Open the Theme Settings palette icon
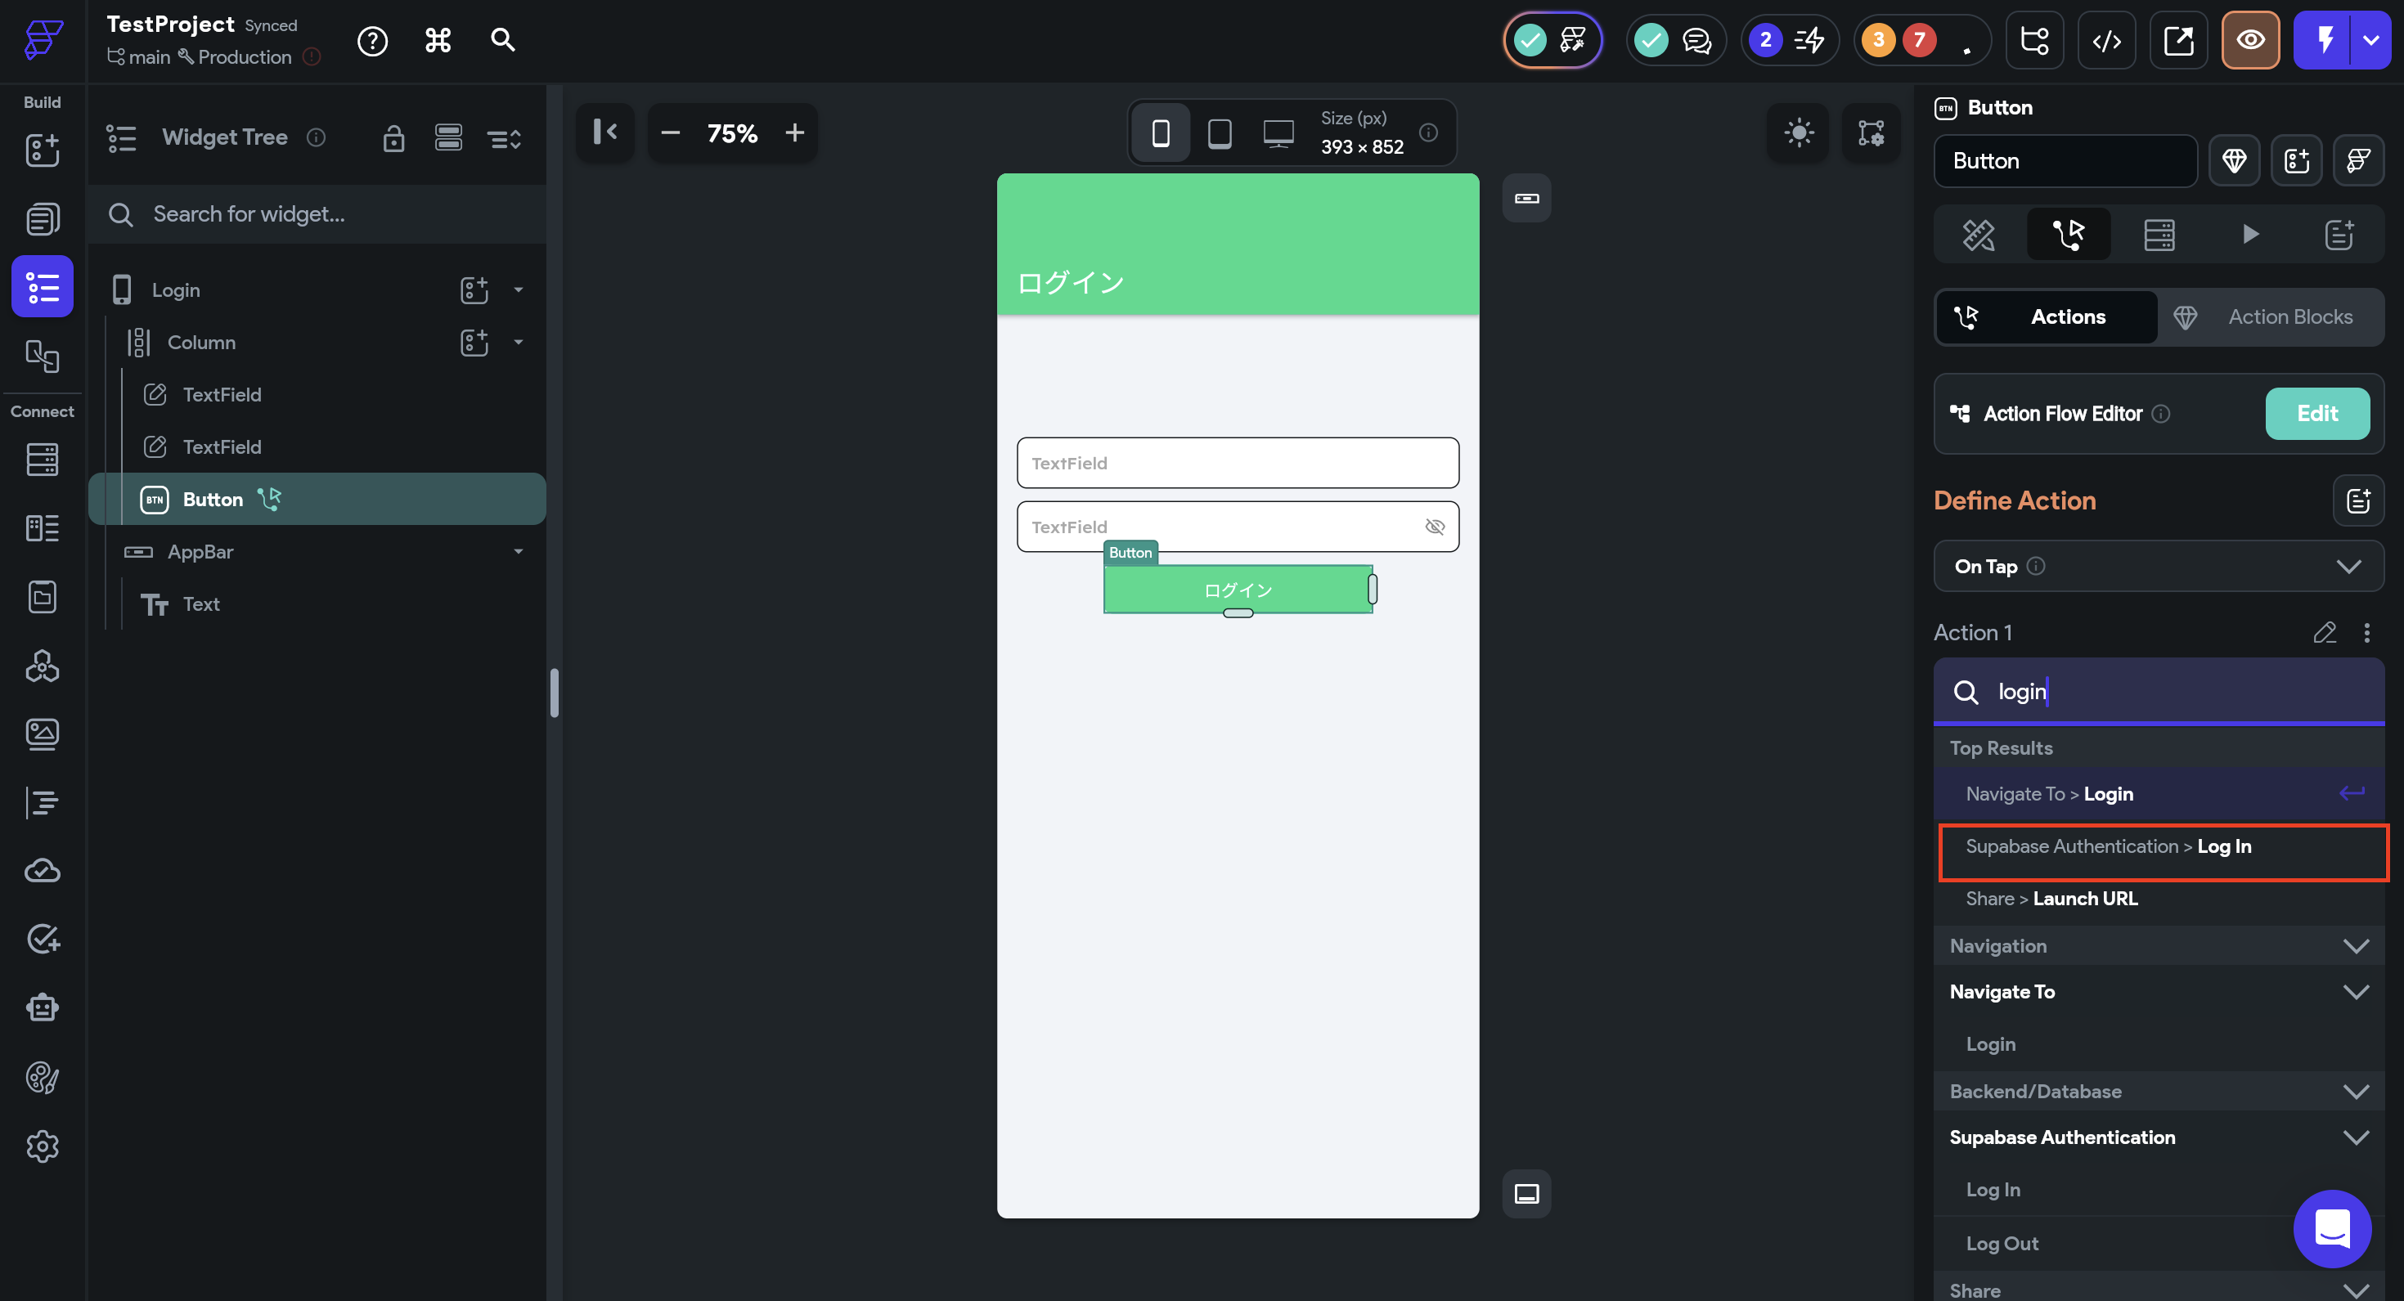Viewport: 2404px width, 1301px height. click(x=42, y=1077)
